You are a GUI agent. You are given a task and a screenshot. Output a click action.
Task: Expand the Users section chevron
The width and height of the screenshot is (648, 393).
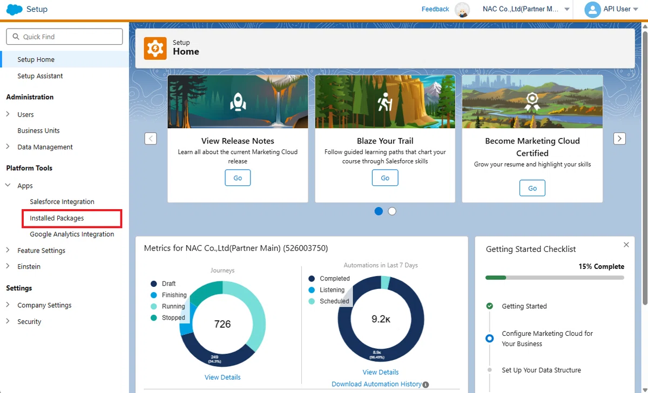[x=8, y=114]
